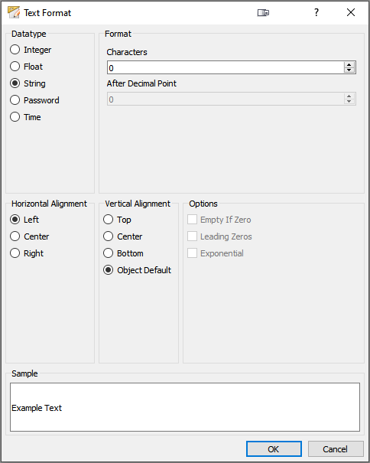Increase the Characters spinner value

(349, 64)
